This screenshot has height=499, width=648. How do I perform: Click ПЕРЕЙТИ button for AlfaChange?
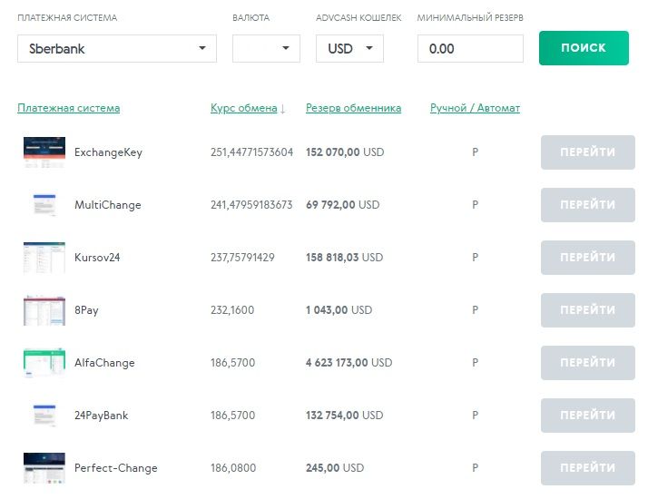pyautogui.click(x=587, y=363)
